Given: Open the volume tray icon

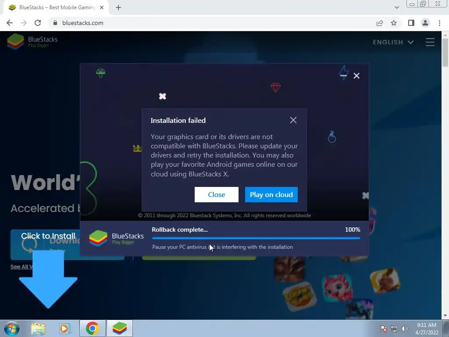Looking at the screenshot, I should tap(405, 329).
